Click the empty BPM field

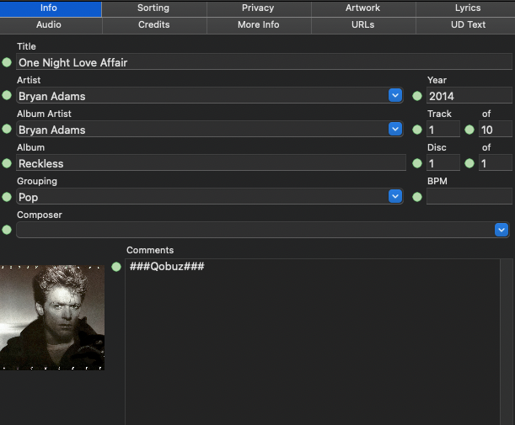pyautogui.click(x=469, y=196)
